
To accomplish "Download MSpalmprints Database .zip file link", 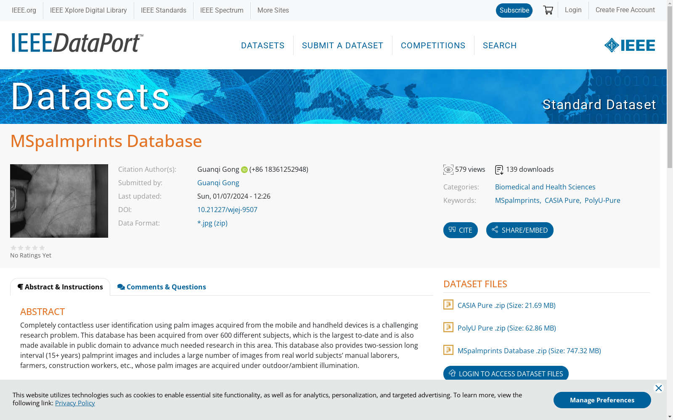I will pos(529,351).
